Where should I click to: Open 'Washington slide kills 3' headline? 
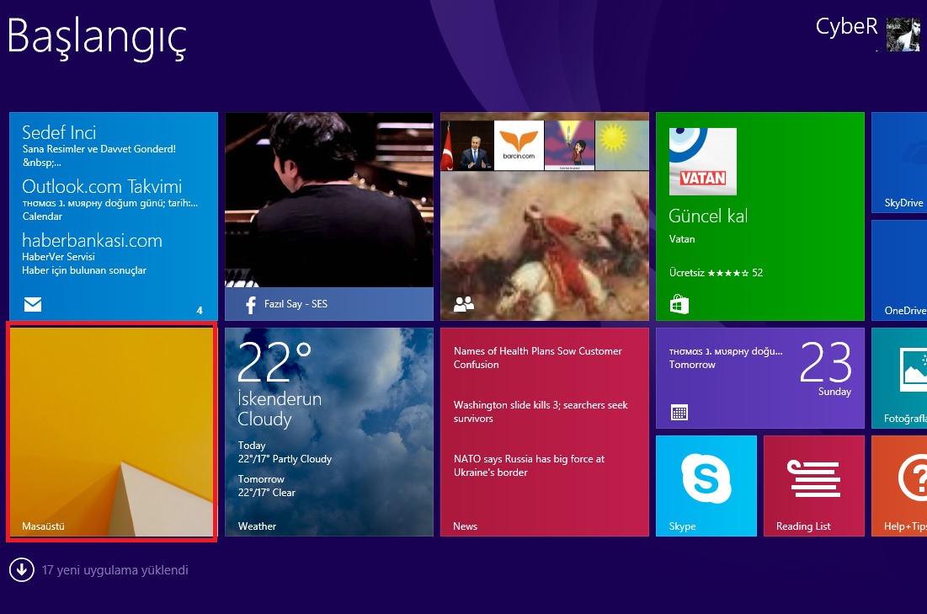point(541,412)
